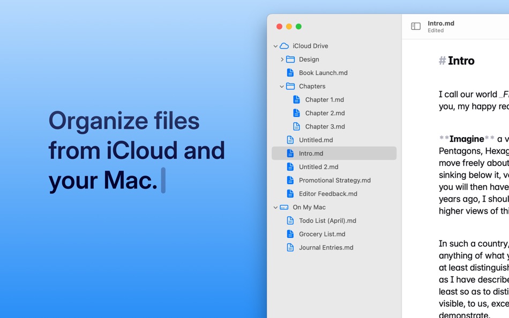509x318 pixels.
Task: Open Journal Entries.md file name
Action: point(326,247)
